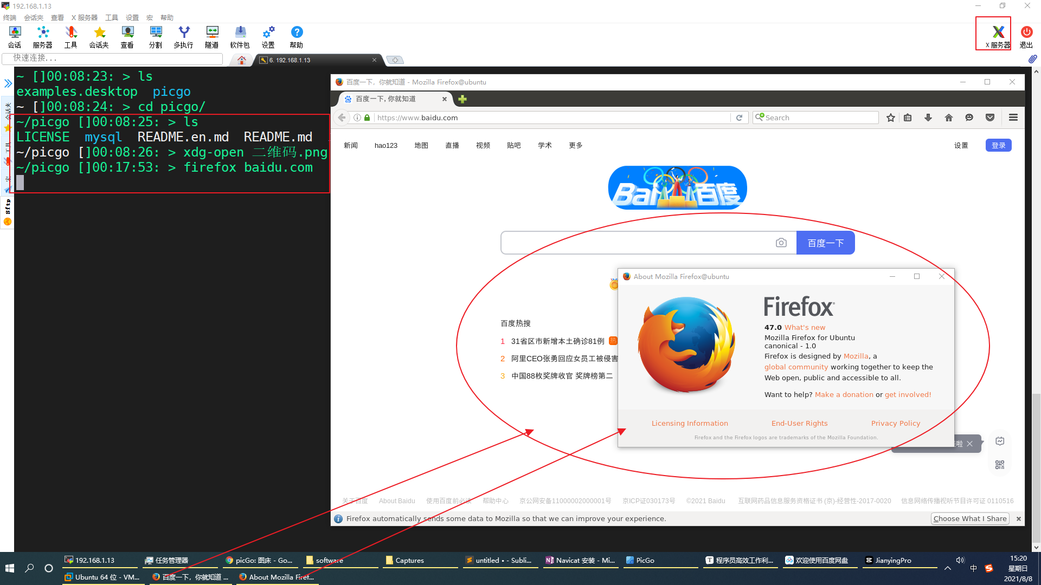
Task: Open the Sftp side tab
Action: pyautogui.click(x=8, y=212)
